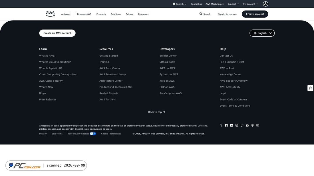Open the AWS YouTube icon
The height and width of the screenshot is (176, 314).
pos(247,125)
